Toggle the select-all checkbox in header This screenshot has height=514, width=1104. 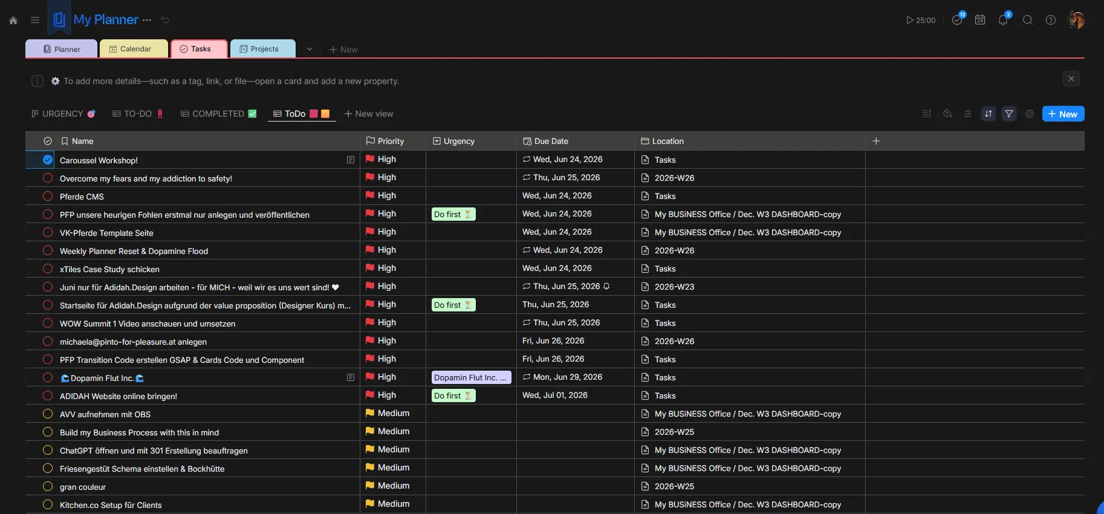click(x=48, y=141)
